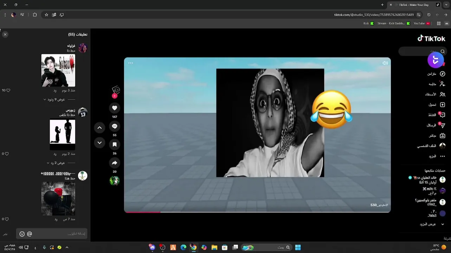Open the Kick bookmark

[x=368, y=24]
